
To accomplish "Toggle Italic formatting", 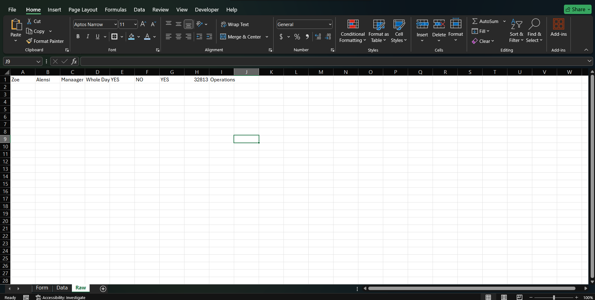I will click(x=88, y=37).
